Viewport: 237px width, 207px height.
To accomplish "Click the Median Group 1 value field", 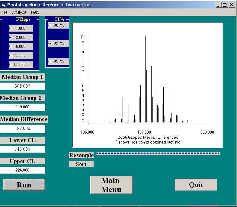I will pyautogui.click(x=23, y=86).
